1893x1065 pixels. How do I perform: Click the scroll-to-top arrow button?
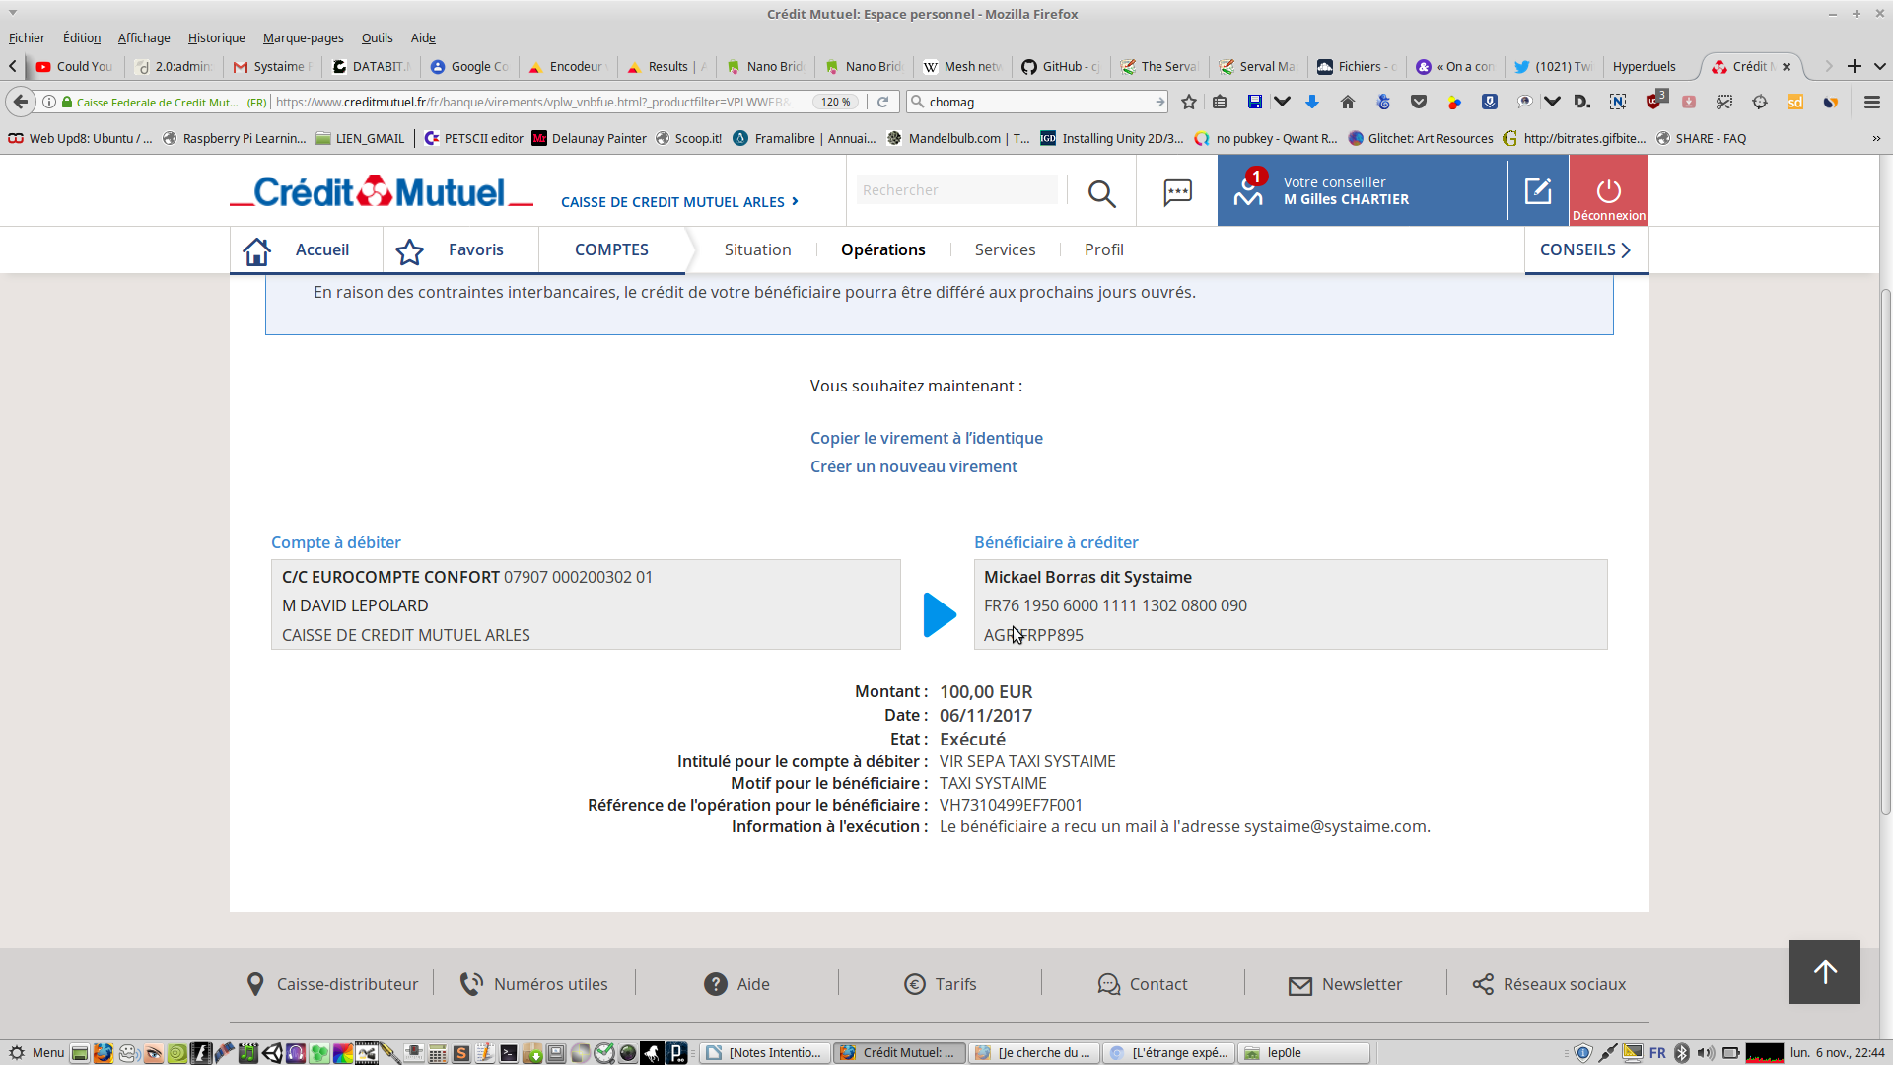click(x=1824, y=971)
